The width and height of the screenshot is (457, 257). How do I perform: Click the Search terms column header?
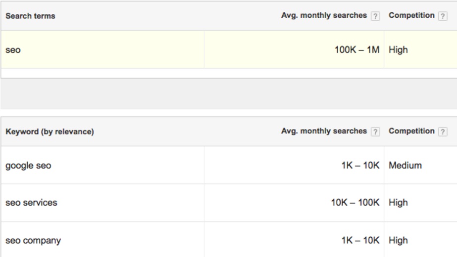(x=30, y=16)
